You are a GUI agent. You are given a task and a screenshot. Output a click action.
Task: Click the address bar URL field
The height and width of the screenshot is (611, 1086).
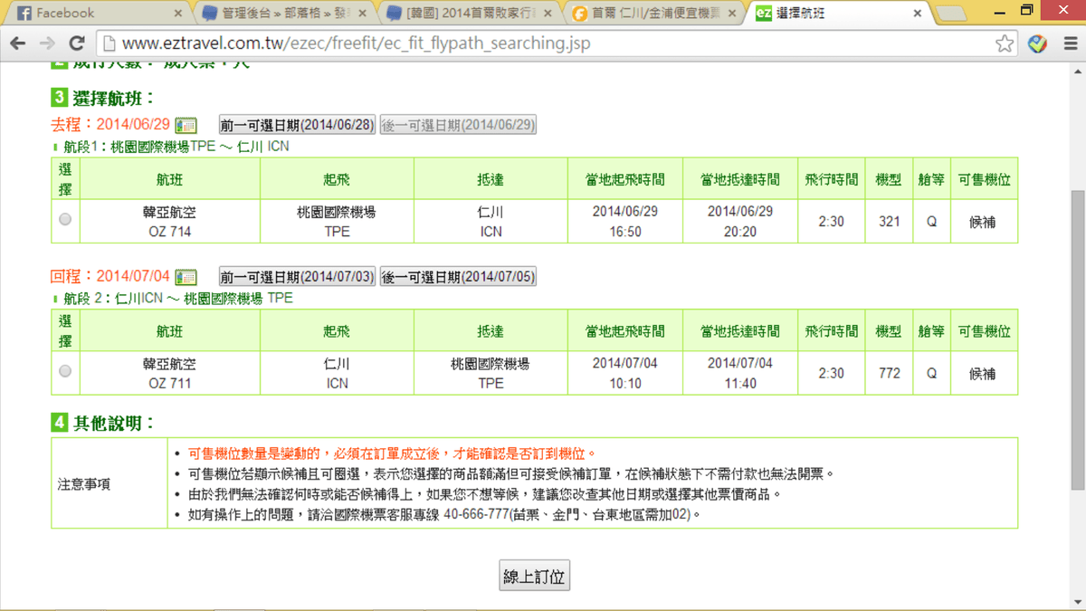tap(543, 43)
